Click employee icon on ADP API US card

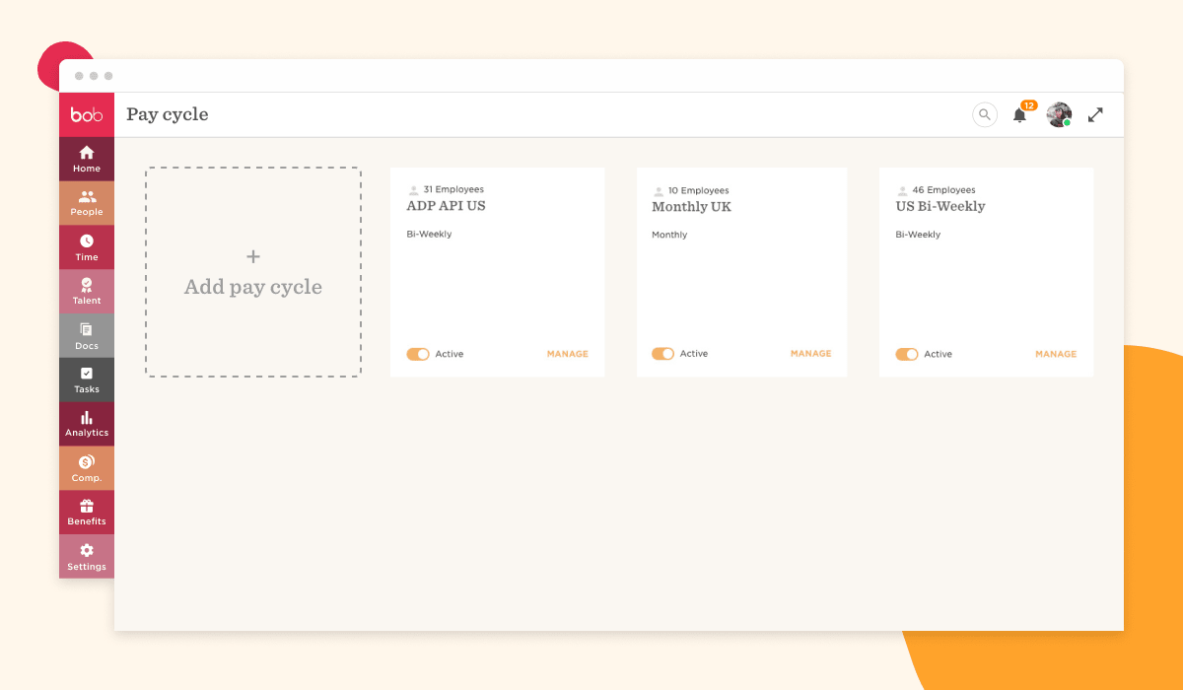(x=413, y=190)
